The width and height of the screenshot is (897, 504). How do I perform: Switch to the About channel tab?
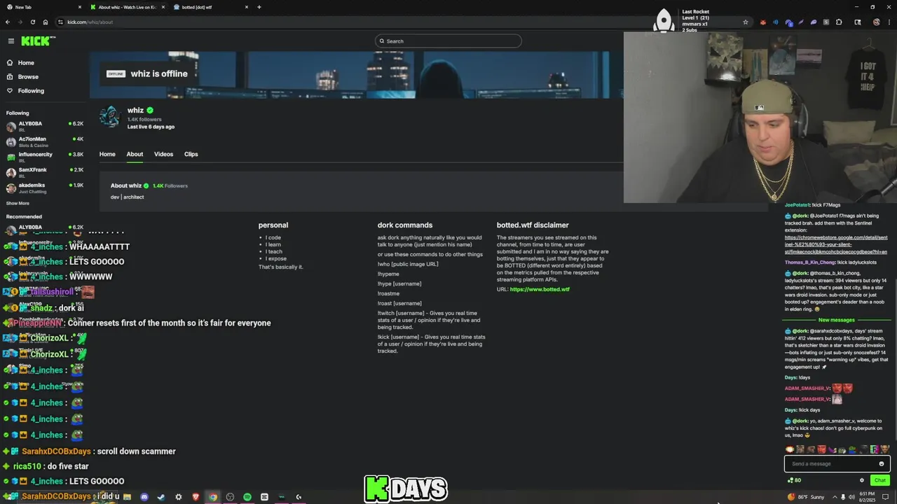click(x=135, y=154)
